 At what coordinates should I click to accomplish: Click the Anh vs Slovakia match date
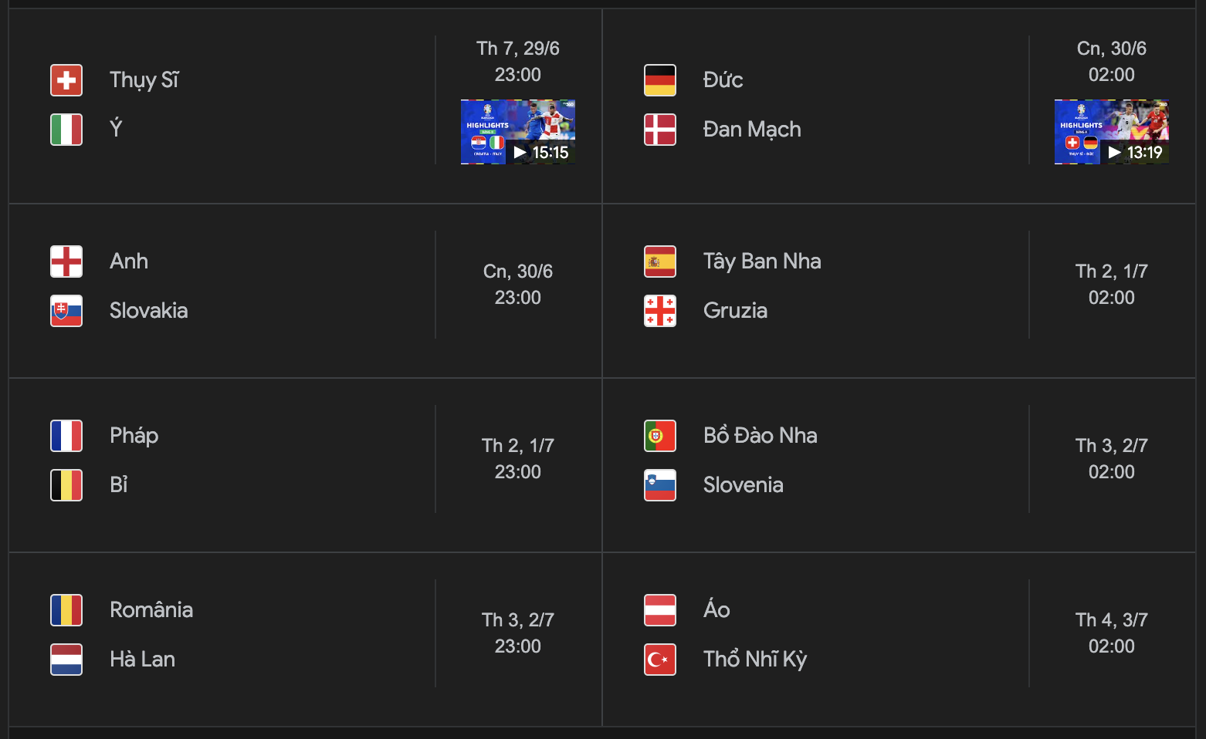point(518,272)
